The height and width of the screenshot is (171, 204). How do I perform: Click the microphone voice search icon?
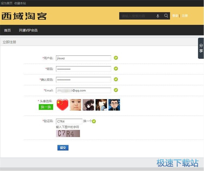pos(158,16)
